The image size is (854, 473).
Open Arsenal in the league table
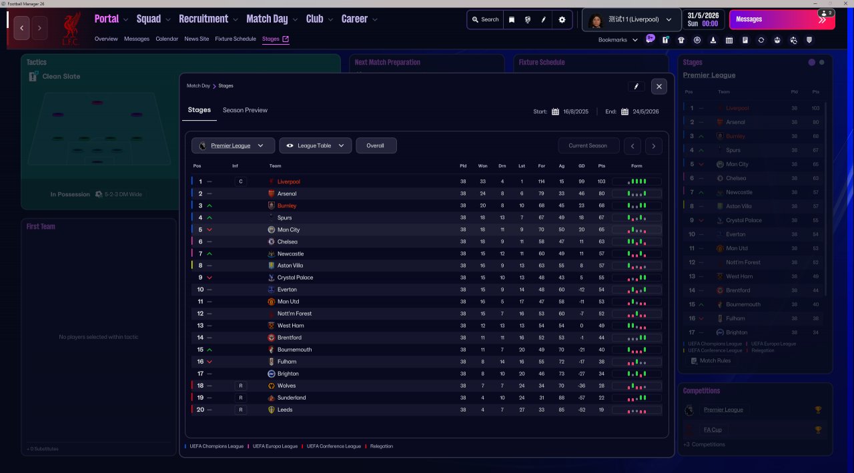click(287, 193)
